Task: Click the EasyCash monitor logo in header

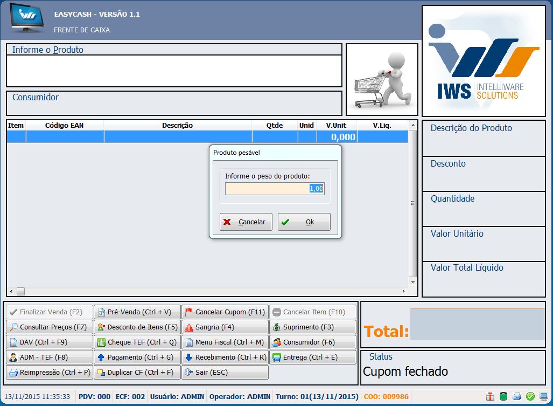Action: 27,20
